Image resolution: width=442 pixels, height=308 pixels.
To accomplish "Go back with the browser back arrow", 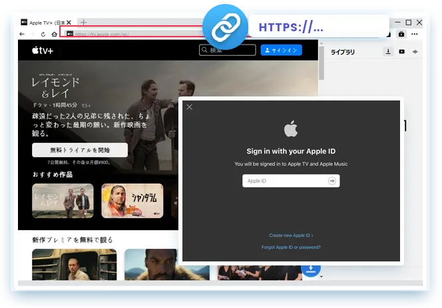I will pyautogui.click(x=22, y=34).
